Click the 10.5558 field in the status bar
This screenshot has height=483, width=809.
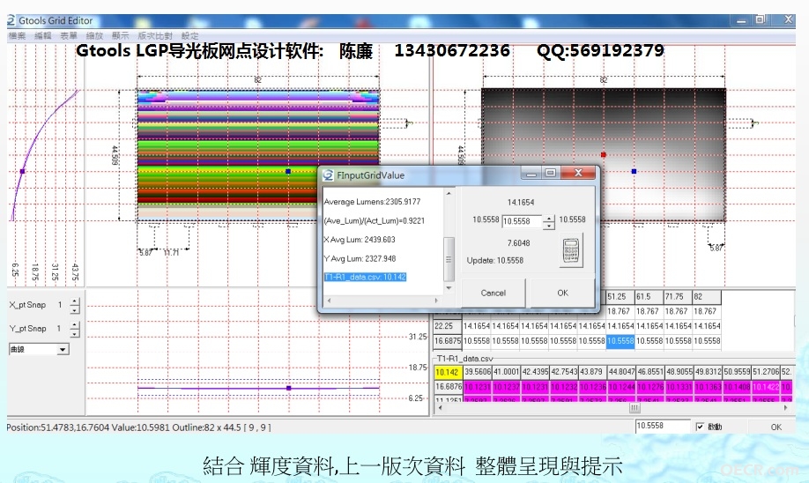pos(663,427)
